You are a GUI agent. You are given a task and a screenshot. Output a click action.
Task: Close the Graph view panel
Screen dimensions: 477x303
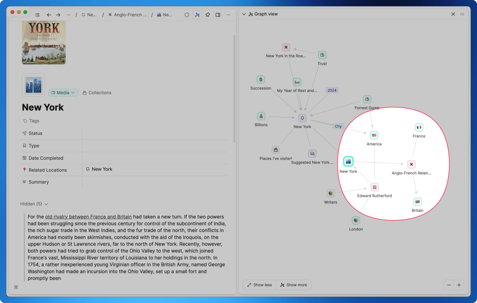(453, 14)
